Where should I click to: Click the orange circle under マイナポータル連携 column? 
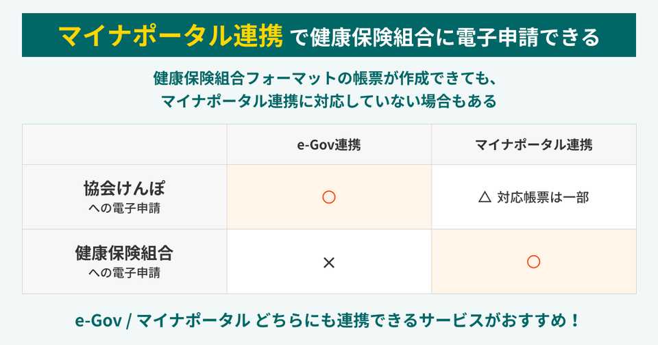pos(533,262)
